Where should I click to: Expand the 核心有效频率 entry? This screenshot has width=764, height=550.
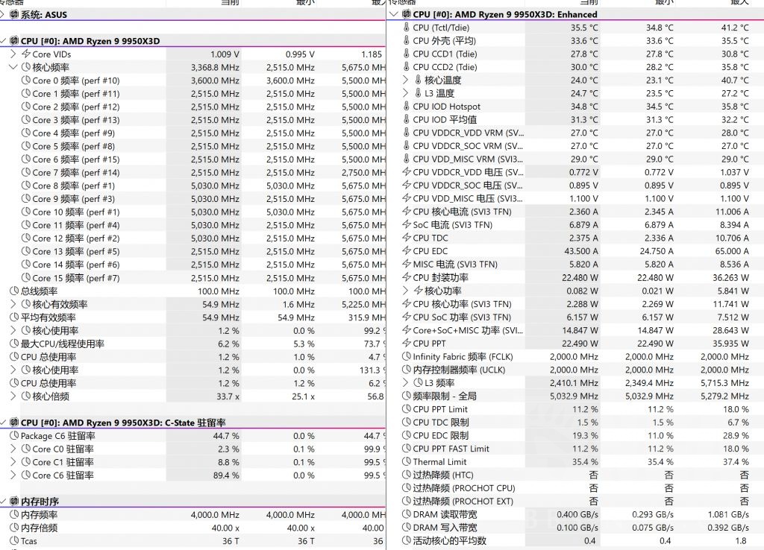[13, 303]
